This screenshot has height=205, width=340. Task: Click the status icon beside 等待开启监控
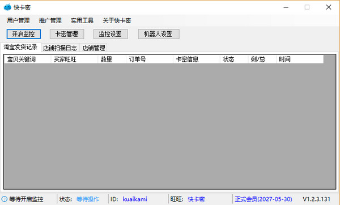point(5,199)
